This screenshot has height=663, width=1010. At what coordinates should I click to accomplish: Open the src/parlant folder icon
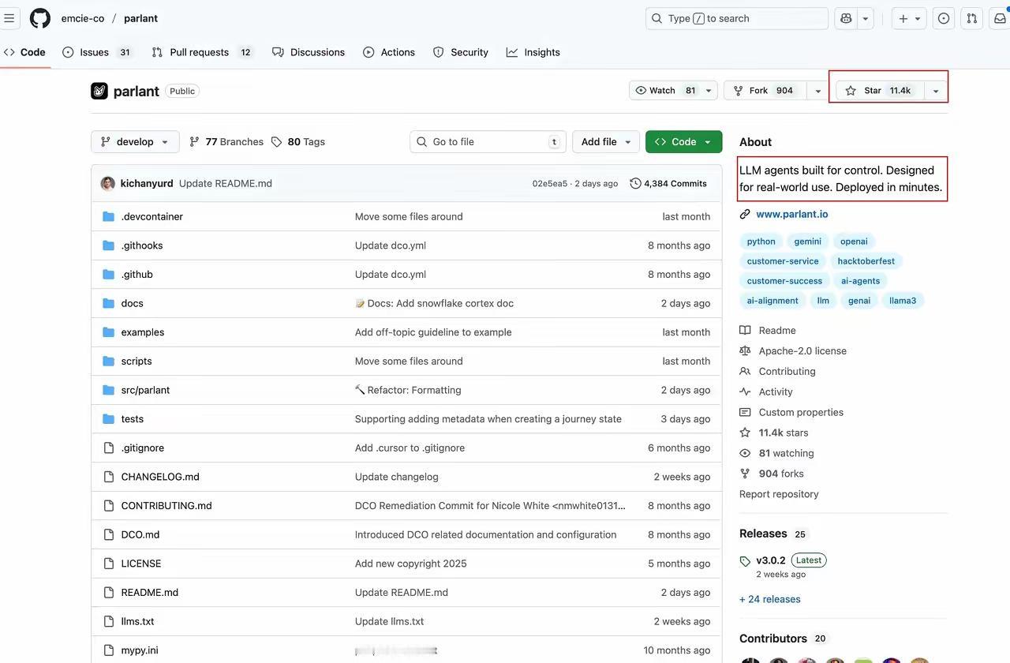coord(109,390)
